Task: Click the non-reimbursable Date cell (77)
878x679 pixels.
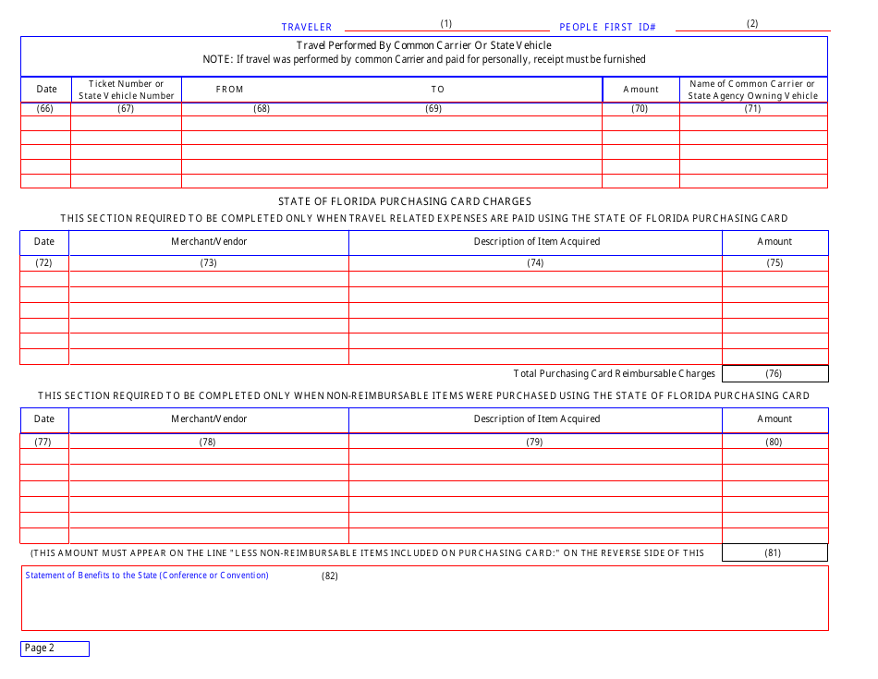Action: point(44,442)
